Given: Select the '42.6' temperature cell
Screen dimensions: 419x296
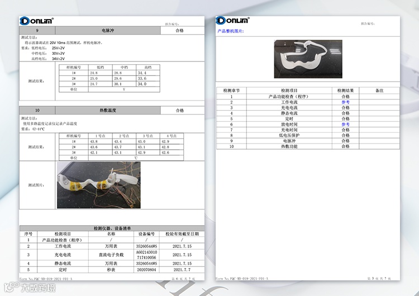Looking at the screenshot, I should [172, 152].
